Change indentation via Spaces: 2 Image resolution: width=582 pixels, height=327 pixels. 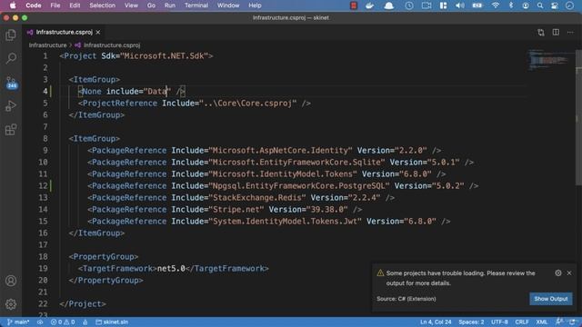pyautogui.click(x=471, y=322)
